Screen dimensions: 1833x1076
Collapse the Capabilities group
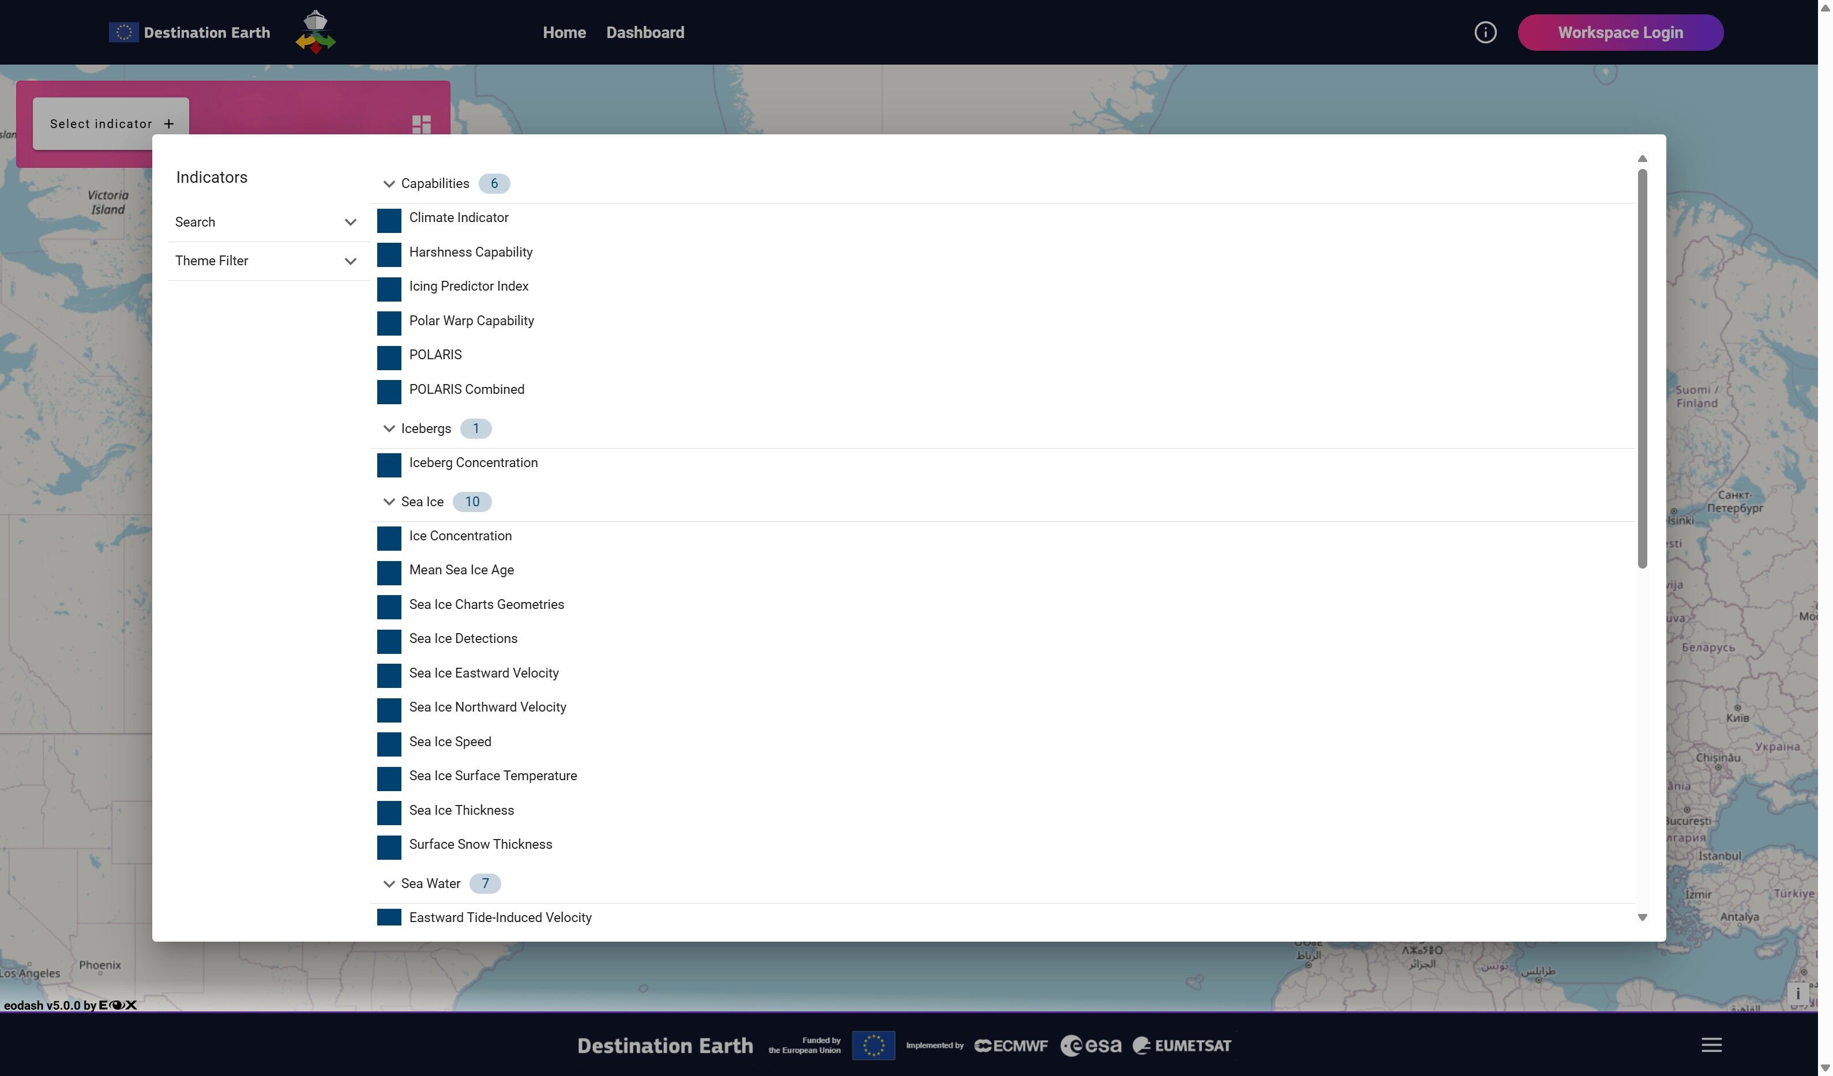pyautogui.click(x=389, y=184)
